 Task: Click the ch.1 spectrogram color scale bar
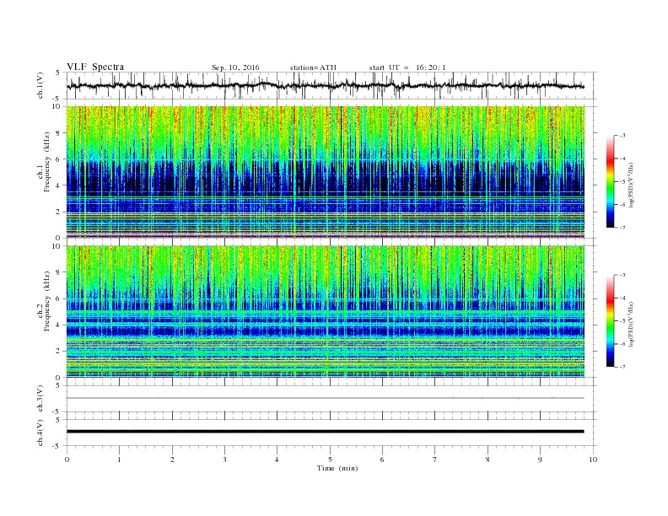(610, 181)
